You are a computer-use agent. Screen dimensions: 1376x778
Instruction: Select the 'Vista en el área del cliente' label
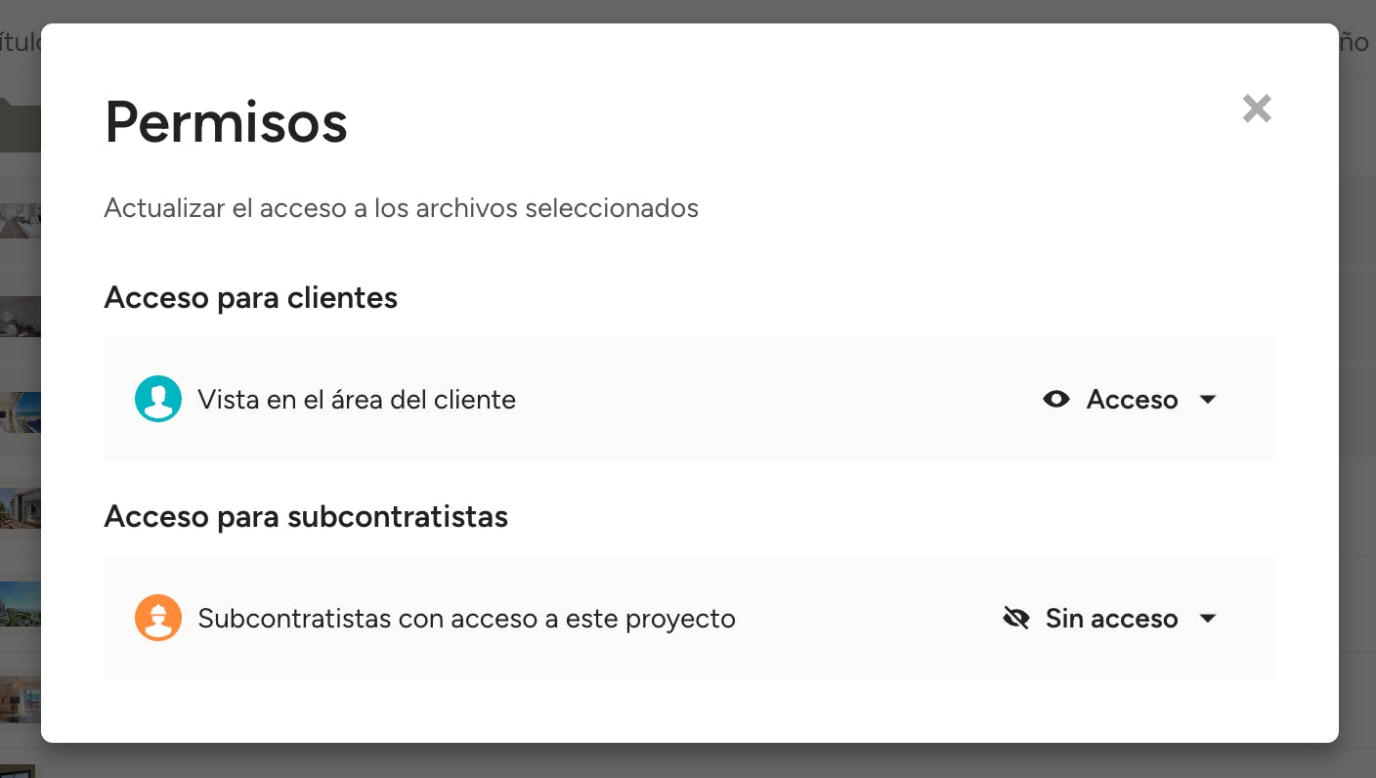tap(357, 399)
